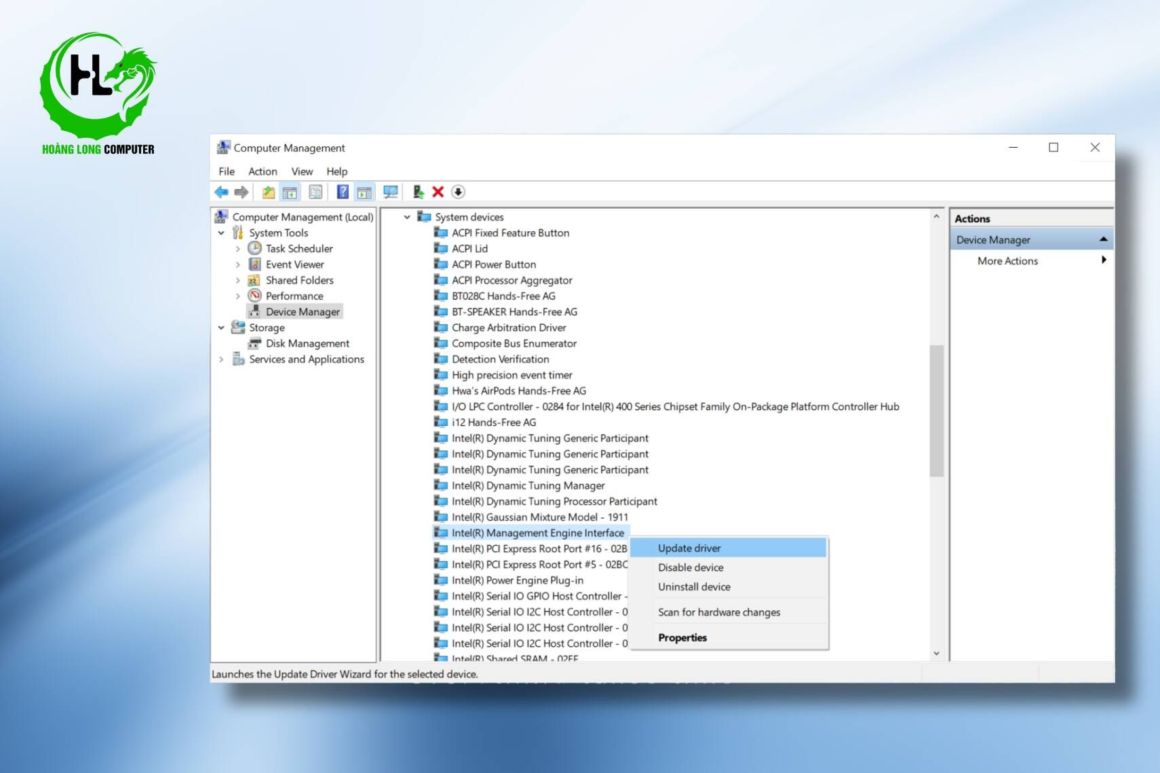Click the Disk Management drive icon
This screenshot has width=1160, height=773.
pos(255,343)
